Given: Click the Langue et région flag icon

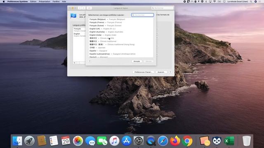Looking at the screenshot, I should click(73, 16).
